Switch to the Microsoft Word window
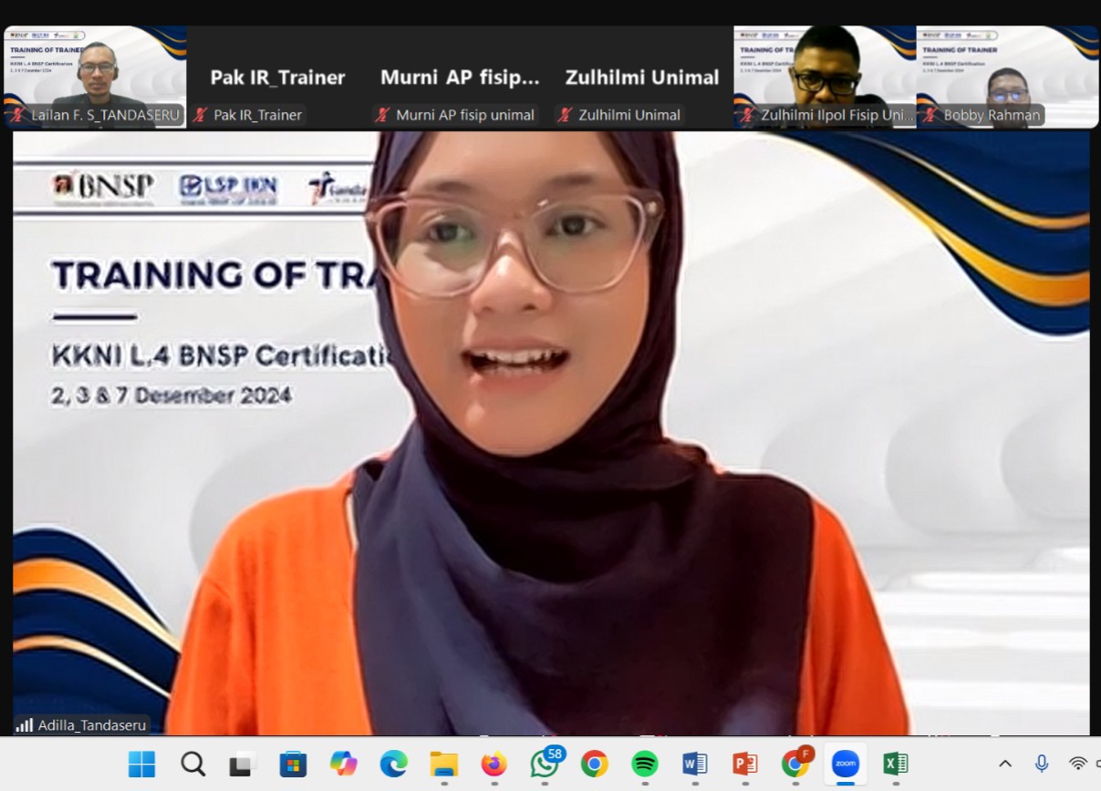This screenshot has height=791, width=1101. pos(695,764)
